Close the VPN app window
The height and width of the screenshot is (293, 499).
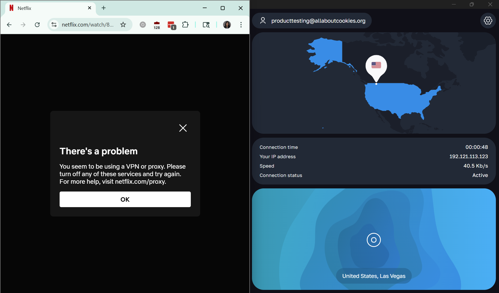pyautogui.click(x=490, y=4)
